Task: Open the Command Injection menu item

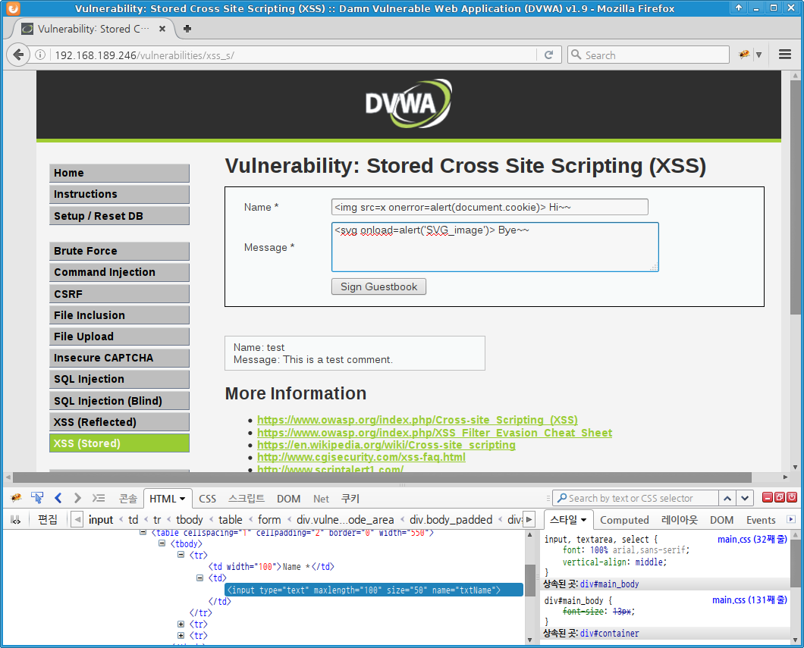Action: (120, 273)
